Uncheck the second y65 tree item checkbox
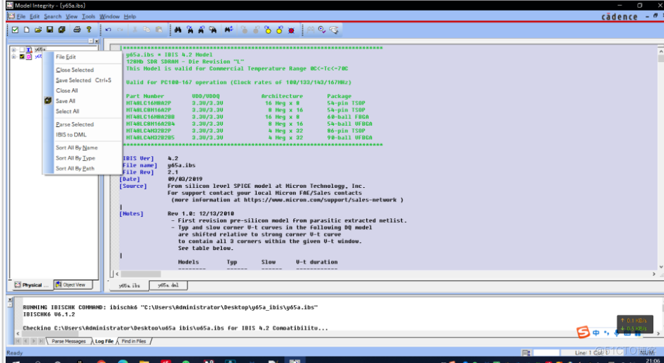The height and width of the screenshot is (363, 664). pyautogui.click(x=21, y=56)
